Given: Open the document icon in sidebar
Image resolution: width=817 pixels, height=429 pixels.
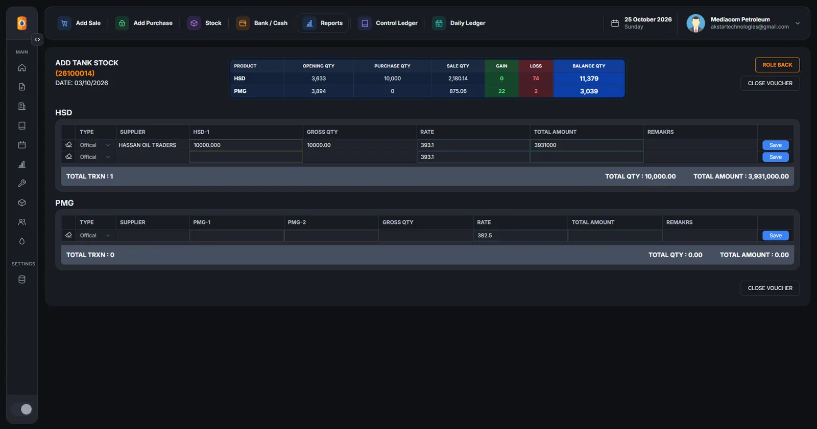Looking at the screenshot, I should [x=22, y=87].
